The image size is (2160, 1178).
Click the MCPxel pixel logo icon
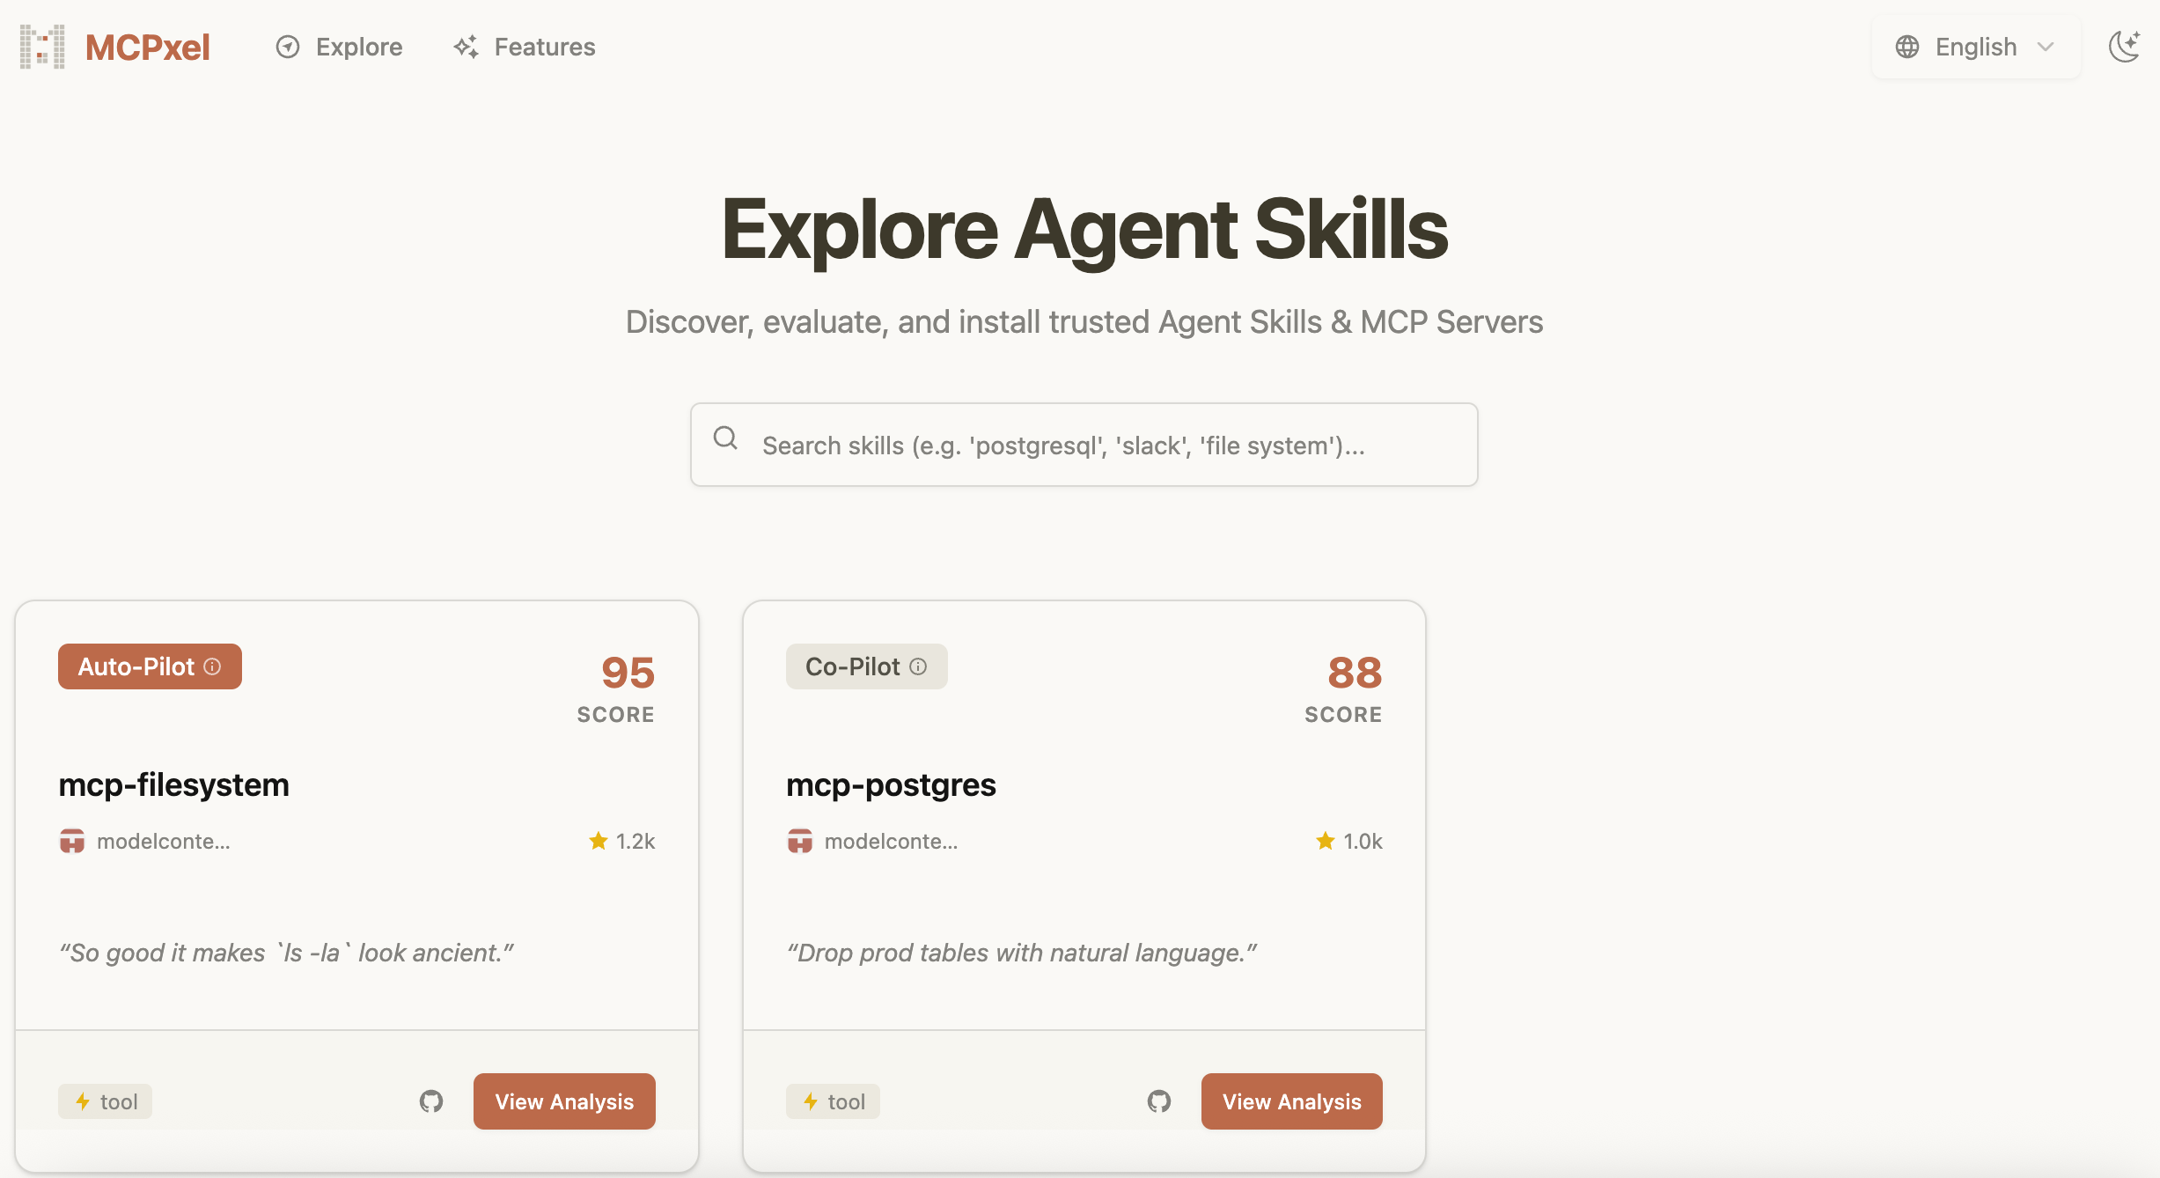(x=42, y=47)
